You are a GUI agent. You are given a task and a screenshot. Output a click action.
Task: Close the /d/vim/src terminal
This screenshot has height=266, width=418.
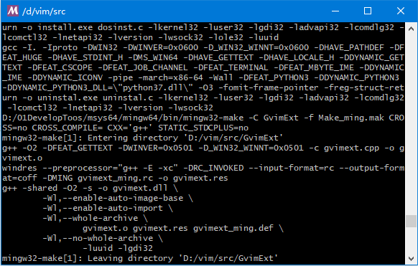[x=401, y=11]
